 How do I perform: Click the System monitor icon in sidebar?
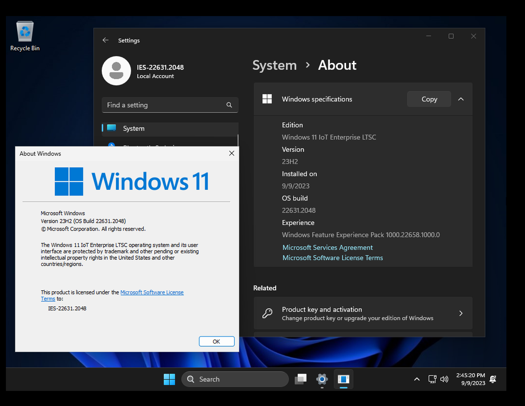click(111, 128)
